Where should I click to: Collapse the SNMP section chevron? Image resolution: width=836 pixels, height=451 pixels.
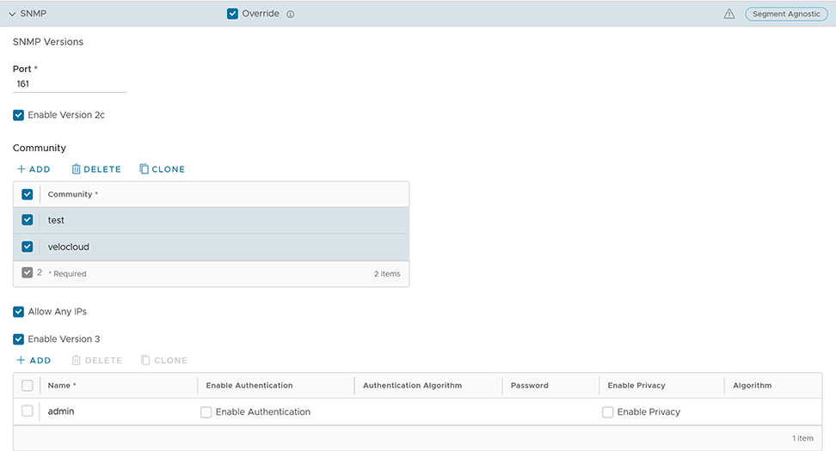click(13, 14)
